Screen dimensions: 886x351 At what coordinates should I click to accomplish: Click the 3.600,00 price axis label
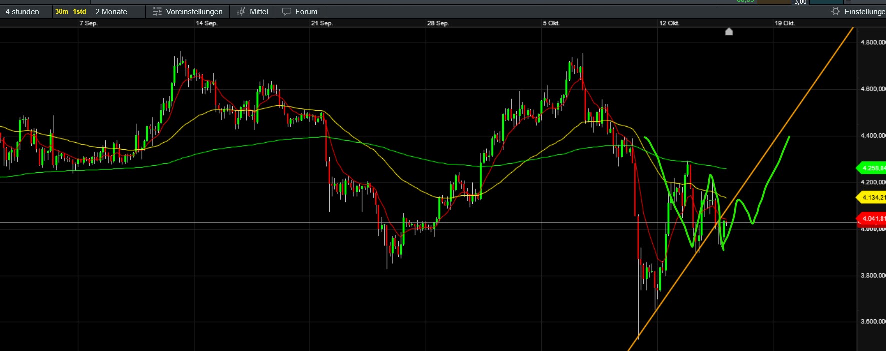pyautogui.click(x=872, y=321)
